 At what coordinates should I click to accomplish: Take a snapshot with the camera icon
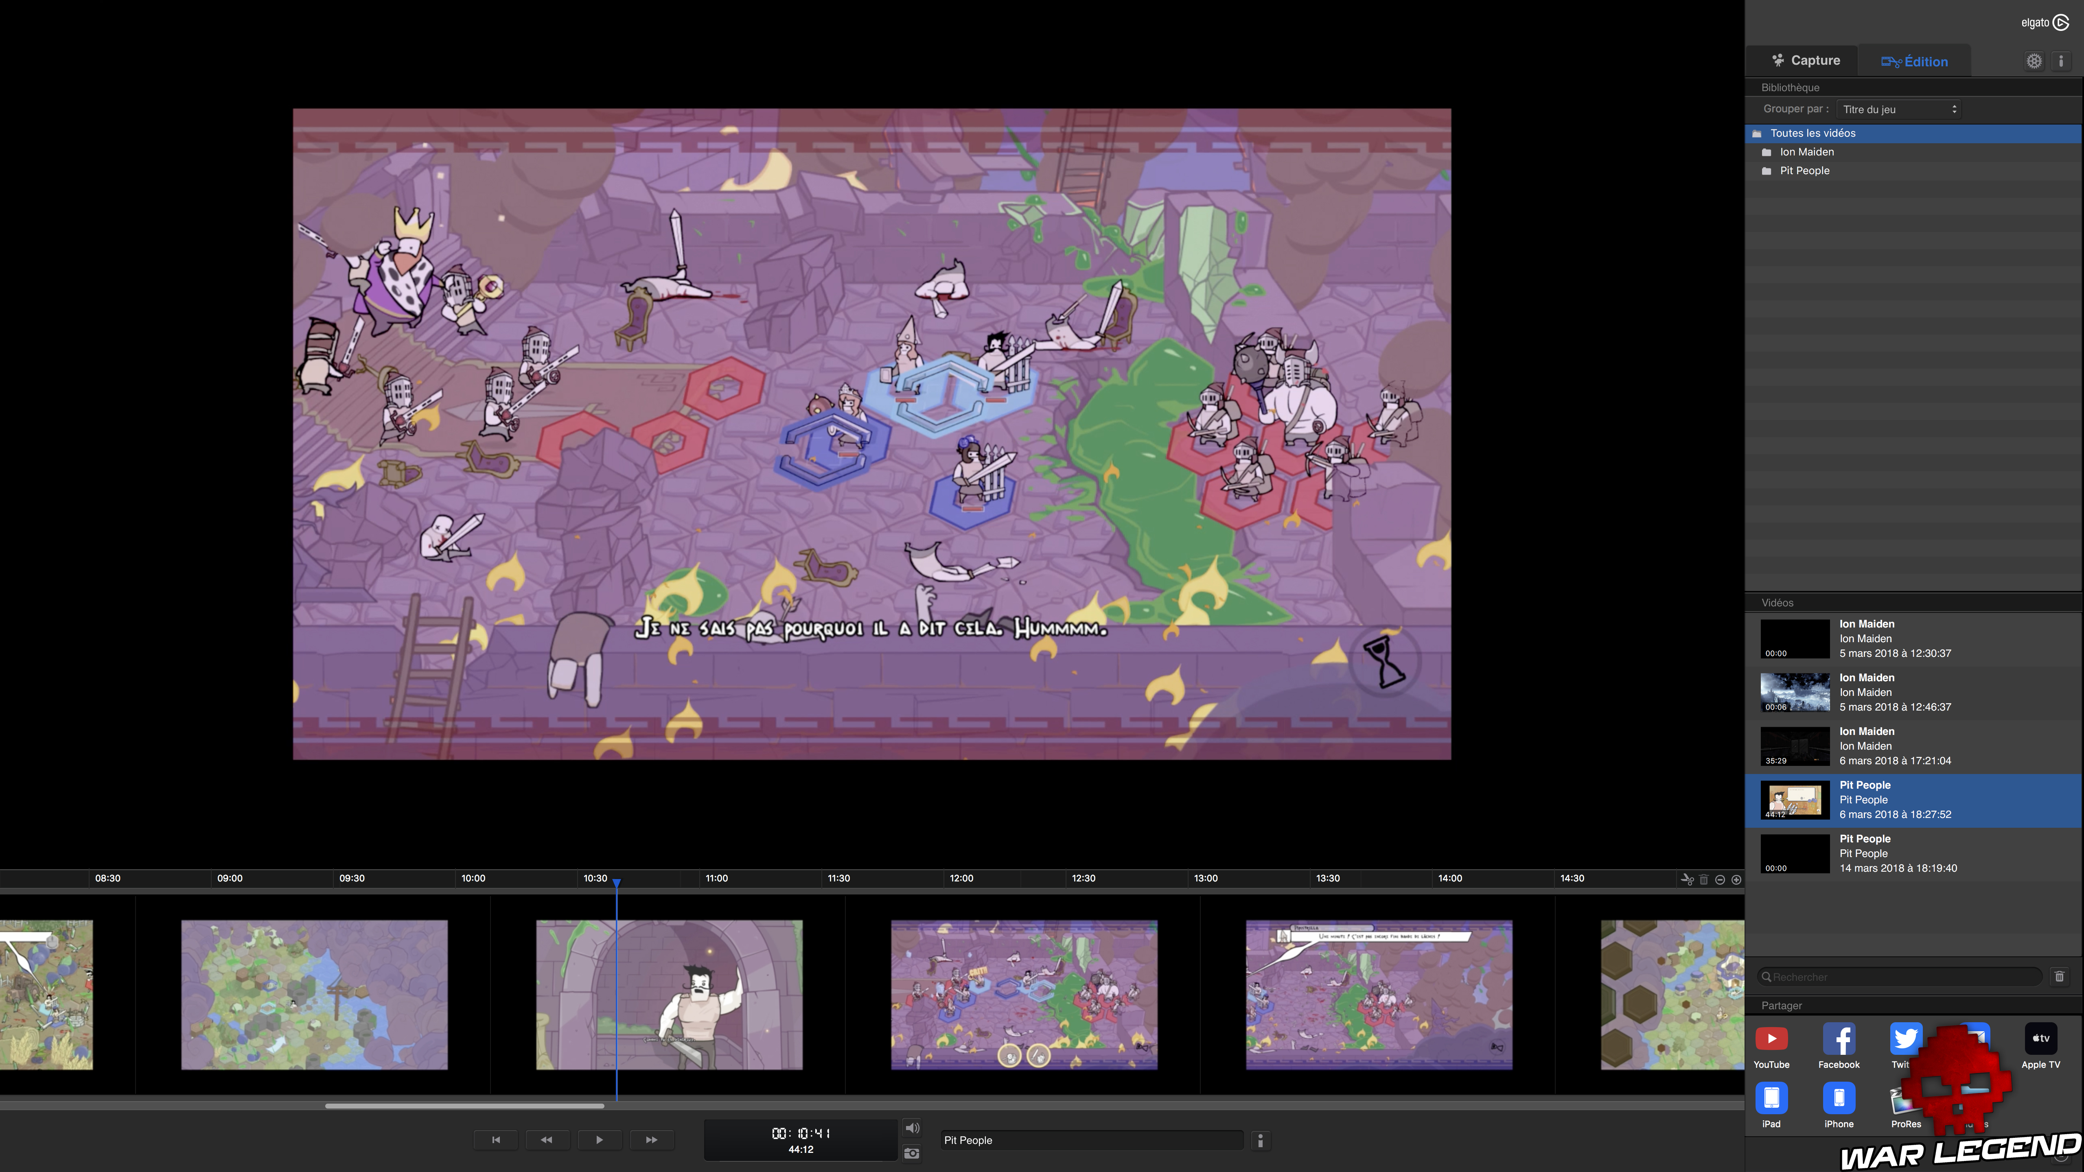912,1153
